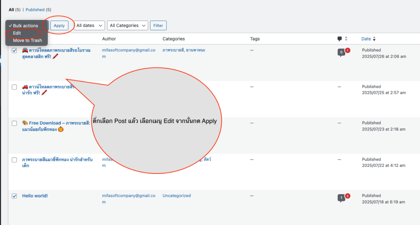Open the comment count bubble on the first post

[341, 52]
